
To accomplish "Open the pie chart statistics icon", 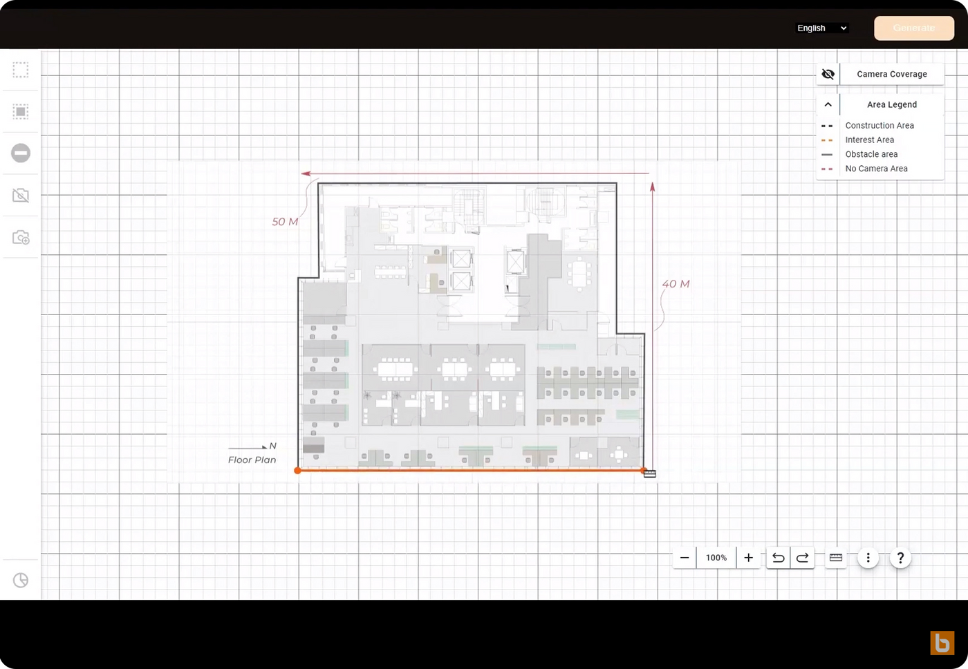I will click(21, 581).
